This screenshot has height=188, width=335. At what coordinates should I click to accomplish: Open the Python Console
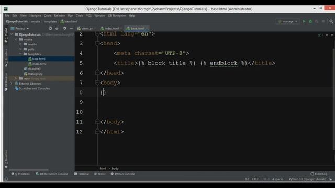(x=122, y=174)
